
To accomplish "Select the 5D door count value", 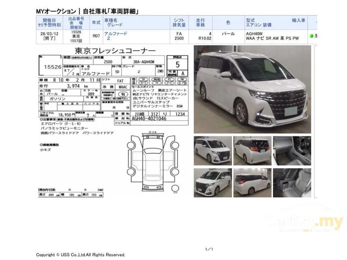I will tap(117, 72).
